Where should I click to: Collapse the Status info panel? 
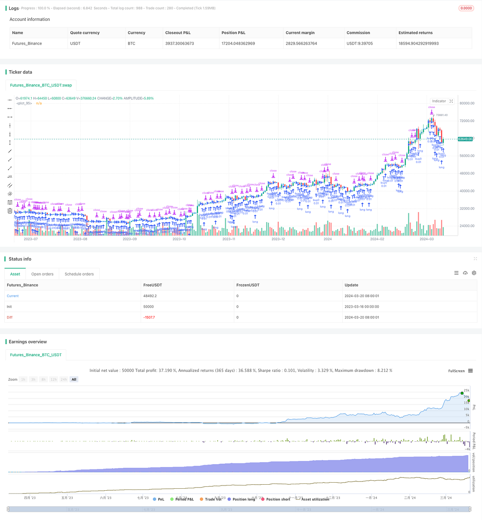(476, 259)
